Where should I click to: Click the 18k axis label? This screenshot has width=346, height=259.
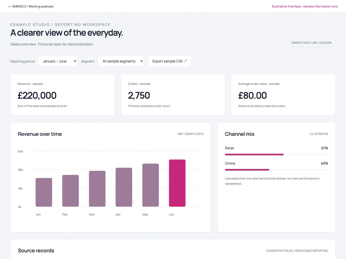pyautogui.click(x=20, y=188)
